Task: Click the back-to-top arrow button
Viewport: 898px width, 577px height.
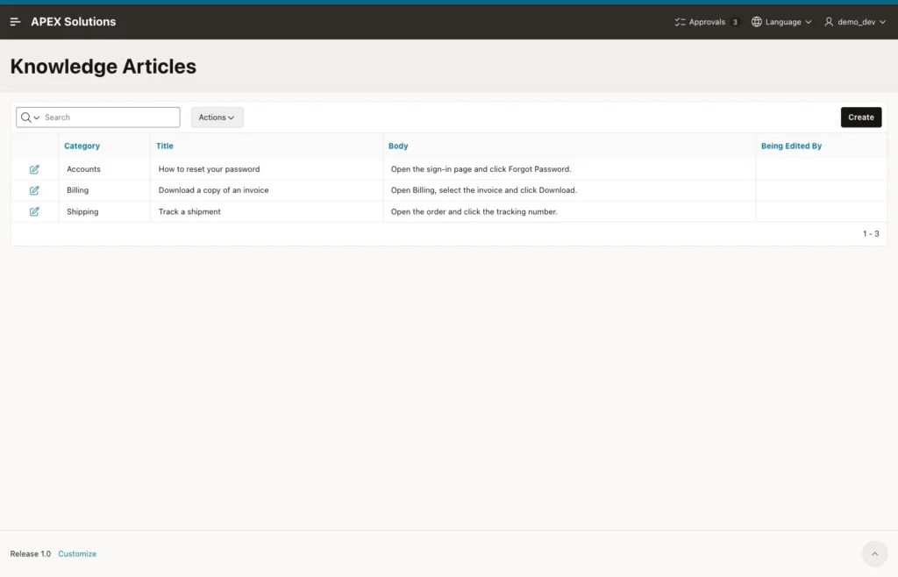Action: (874, 553)
